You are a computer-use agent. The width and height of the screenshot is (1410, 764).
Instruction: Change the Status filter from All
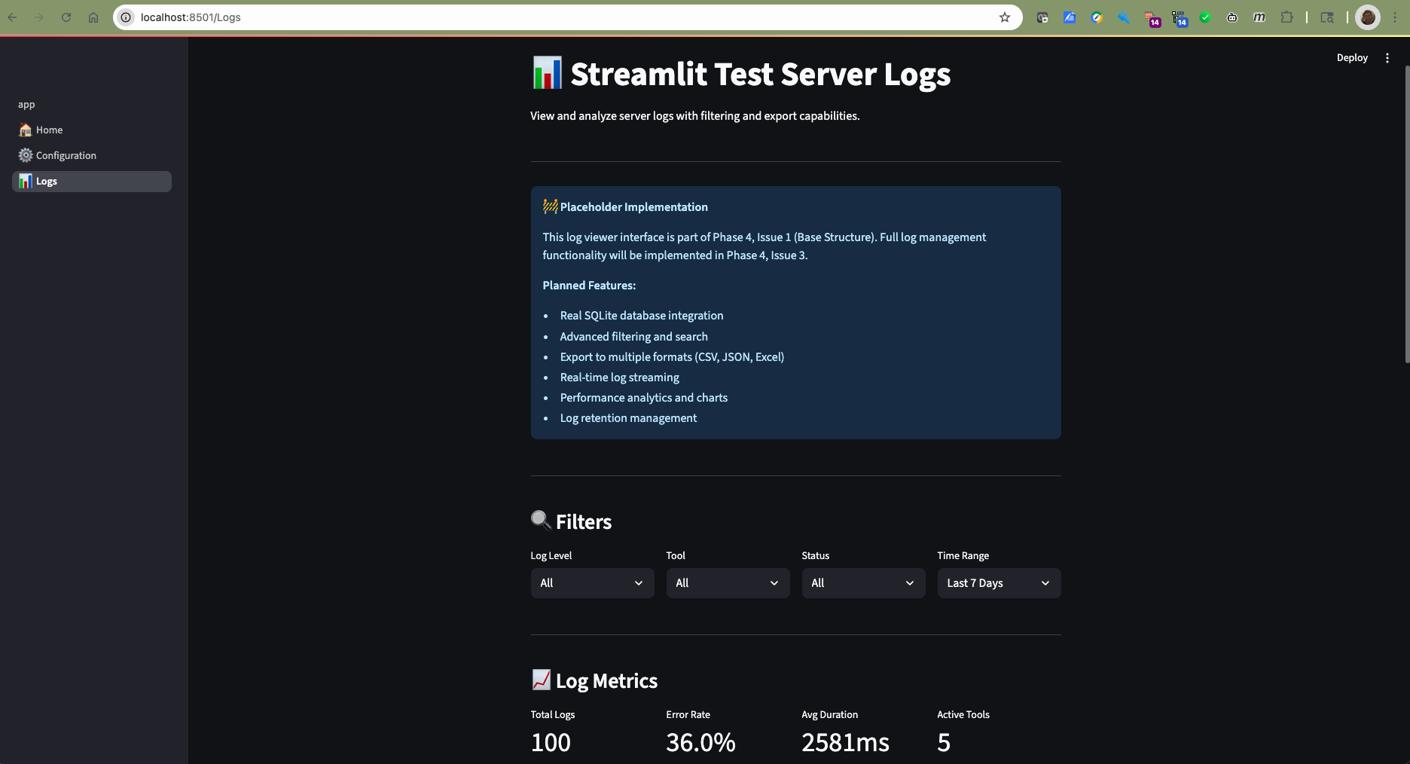tap(863, 582)
